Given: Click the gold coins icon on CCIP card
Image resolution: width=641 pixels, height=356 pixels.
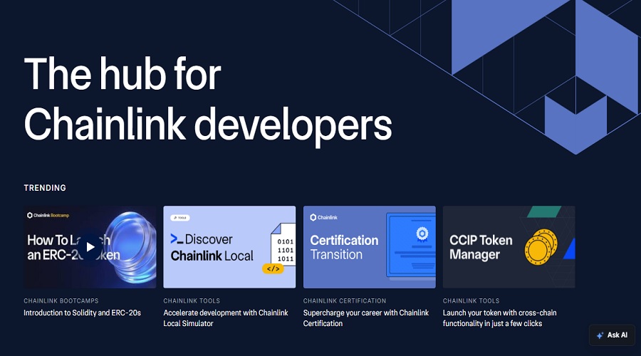Looking at the screenshot, I should 541,247.
